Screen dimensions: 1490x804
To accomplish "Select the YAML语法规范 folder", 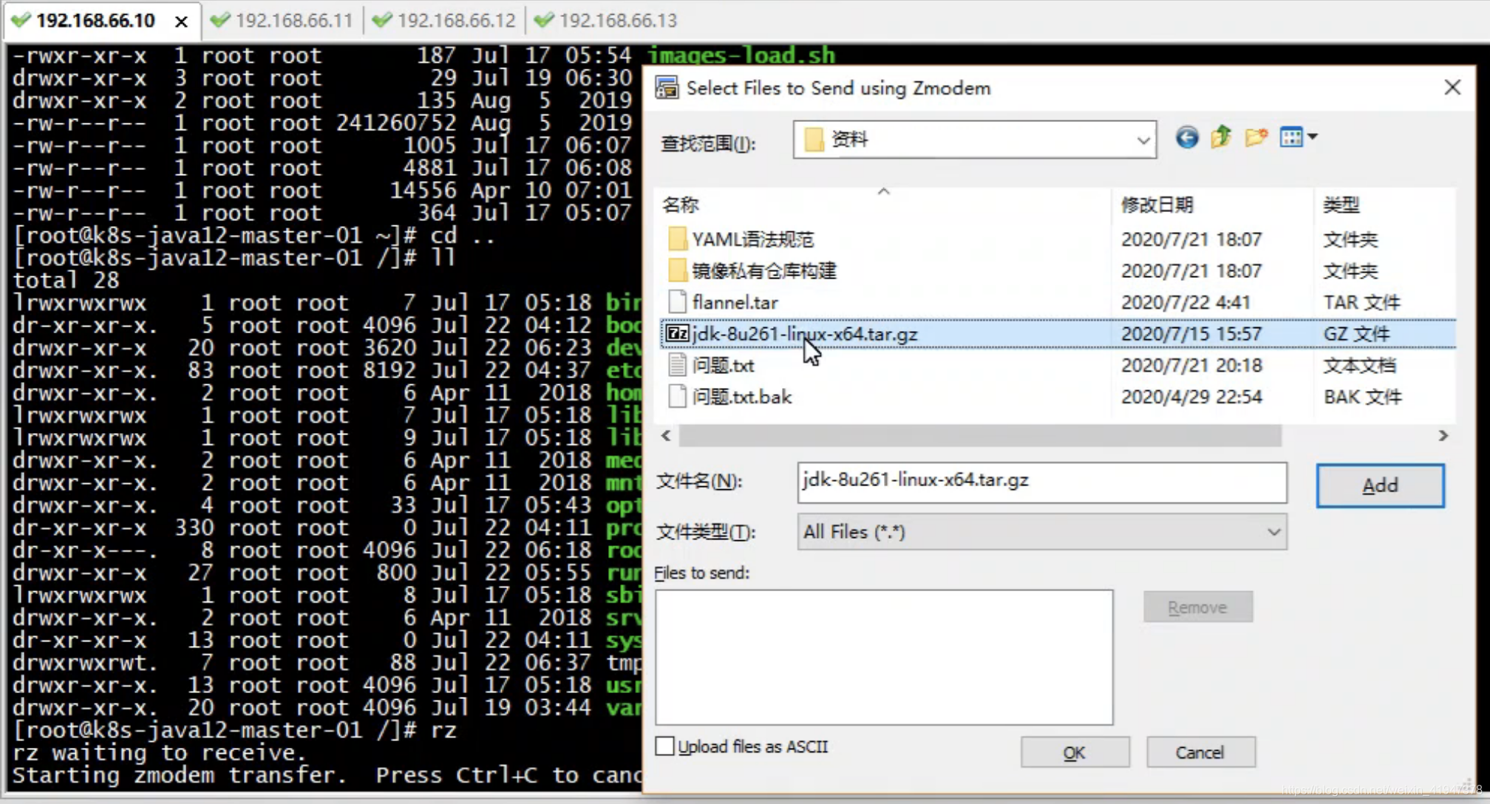I will pyautogui.click(x=752, y=239).
